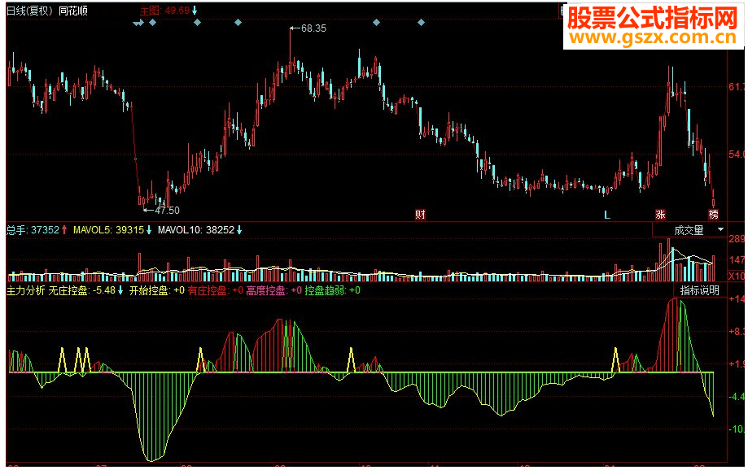The image size is (748, 470).
Task: Click the +14 indicator axis value
Action: click(737, 299)
